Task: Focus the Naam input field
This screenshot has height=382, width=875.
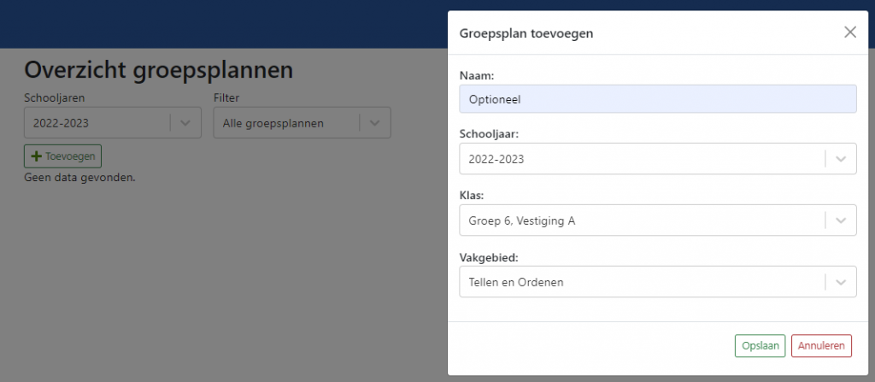Action: point(658,99)
